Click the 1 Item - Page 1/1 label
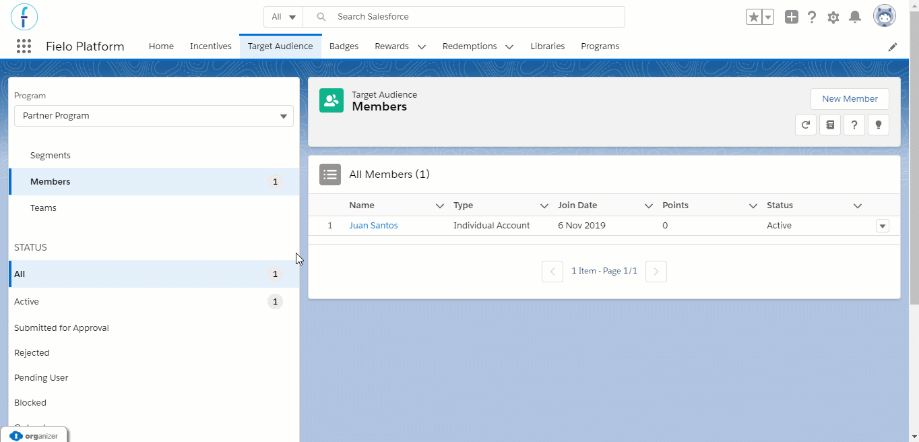Image resolution: width=919 pixels, height=442 pixels. coord(604,271)
